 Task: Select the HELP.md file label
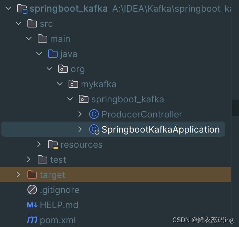pyautogui.click(x=59, y=205)
